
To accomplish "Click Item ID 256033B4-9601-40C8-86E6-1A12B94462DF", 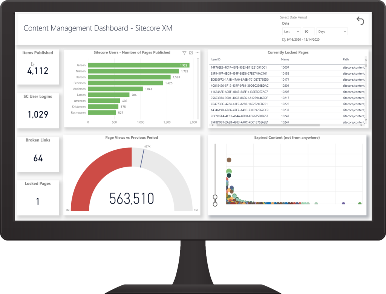I will [239, 98].
